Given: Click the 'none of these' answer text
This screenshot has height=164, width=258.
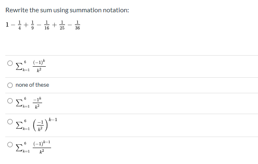Looking at the screenshot, I should (x=32, y=85).
